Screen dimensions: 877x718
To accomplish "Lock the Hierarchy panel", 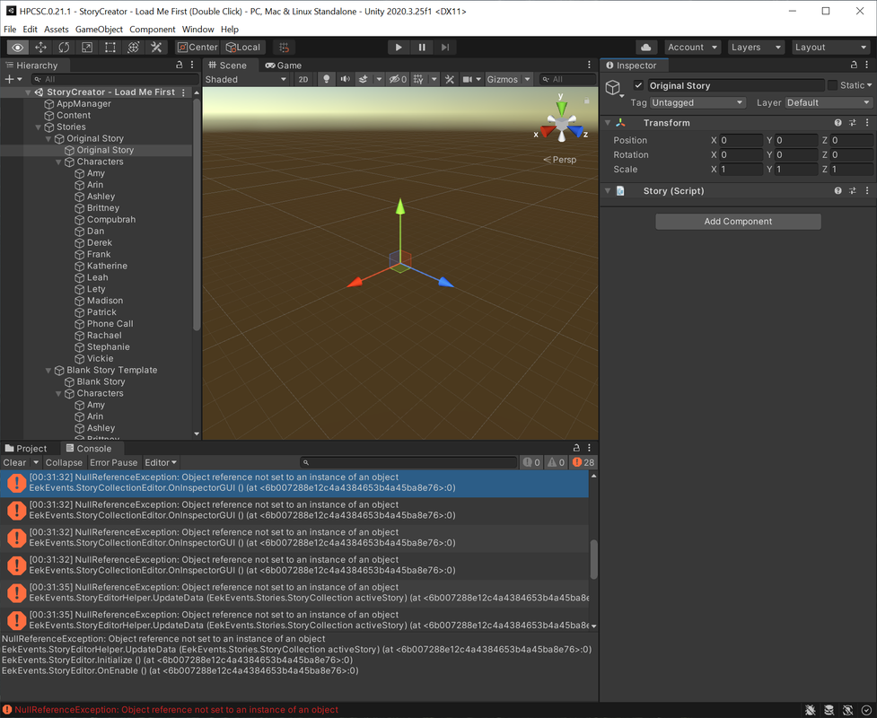I will tap(179, 66).
